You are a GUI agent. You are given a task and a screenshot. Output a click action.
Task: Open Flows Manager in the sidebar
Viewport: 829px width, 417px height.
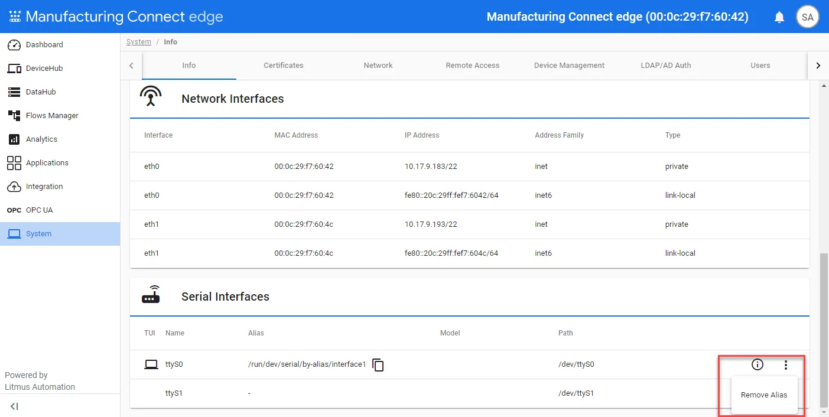tap(60, 116)
